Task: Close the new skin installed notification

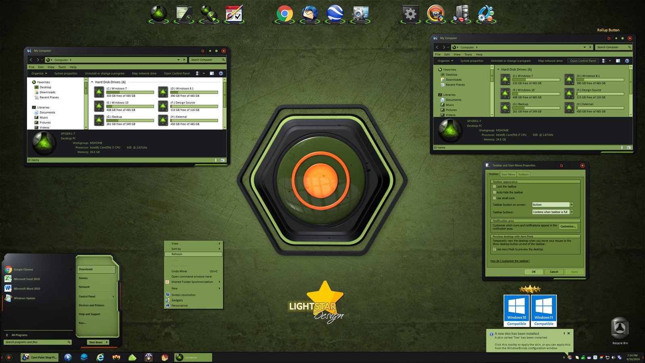Action: point(568,333)
